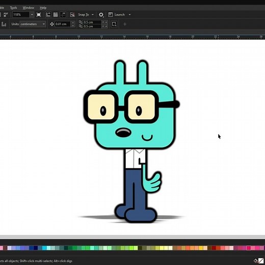265x265 pixels.
Task: Open the Tools menu
Action: pyautogui.click(x=13, y=8)
